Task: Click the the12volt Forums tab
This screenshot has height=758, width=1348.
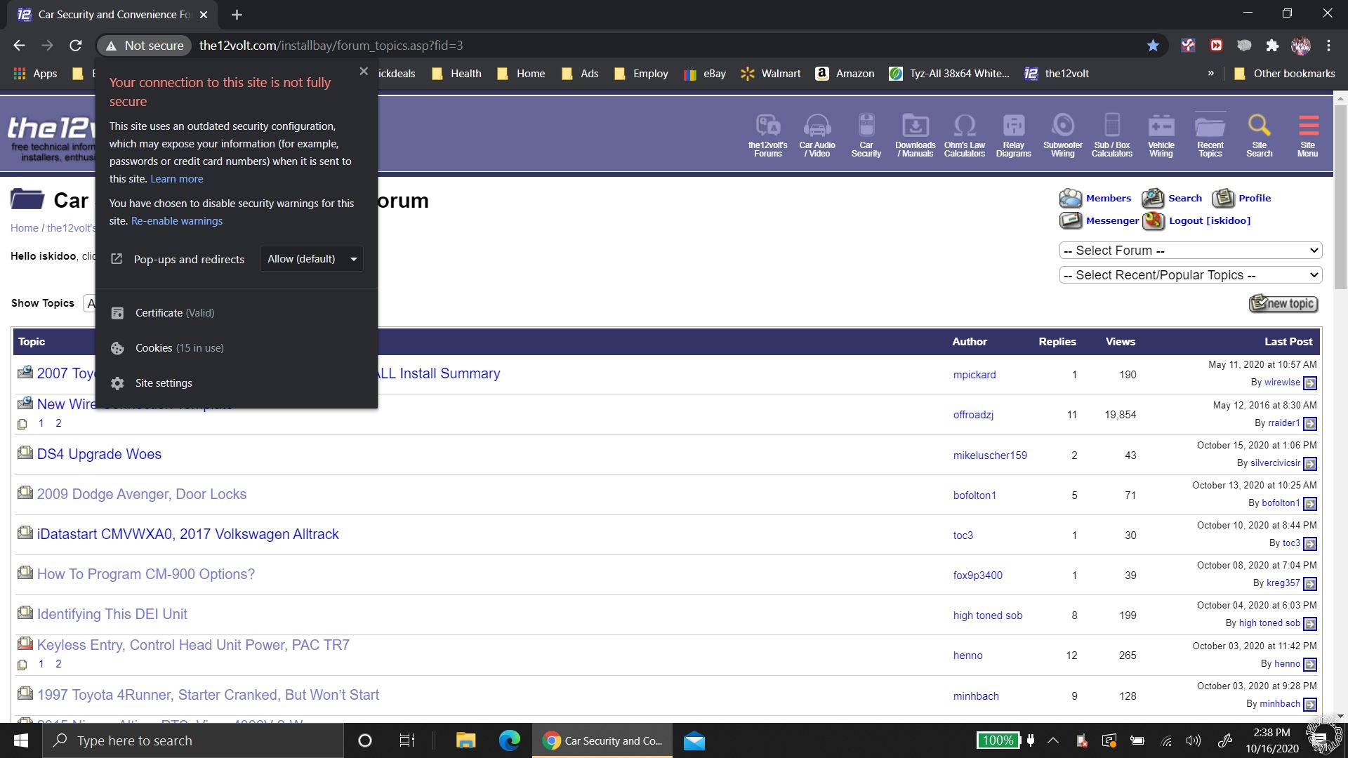Action: (x=769, y=134)
